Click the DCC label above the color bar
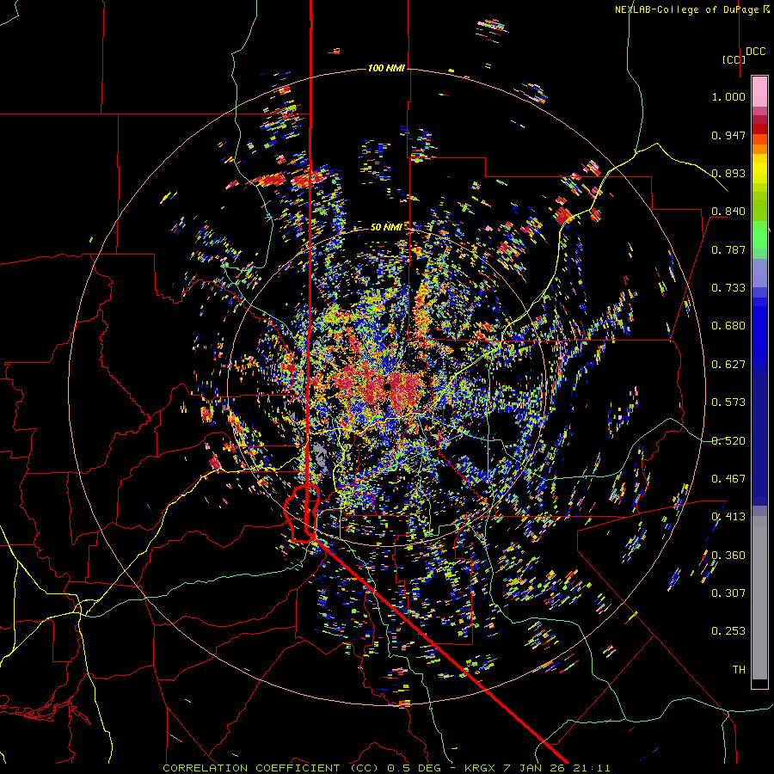 (x=756, y=52)
